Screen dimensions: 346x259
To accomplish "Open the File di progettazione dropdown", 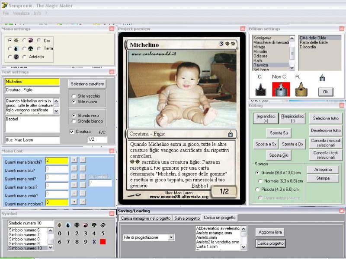I will pos(171,237).
